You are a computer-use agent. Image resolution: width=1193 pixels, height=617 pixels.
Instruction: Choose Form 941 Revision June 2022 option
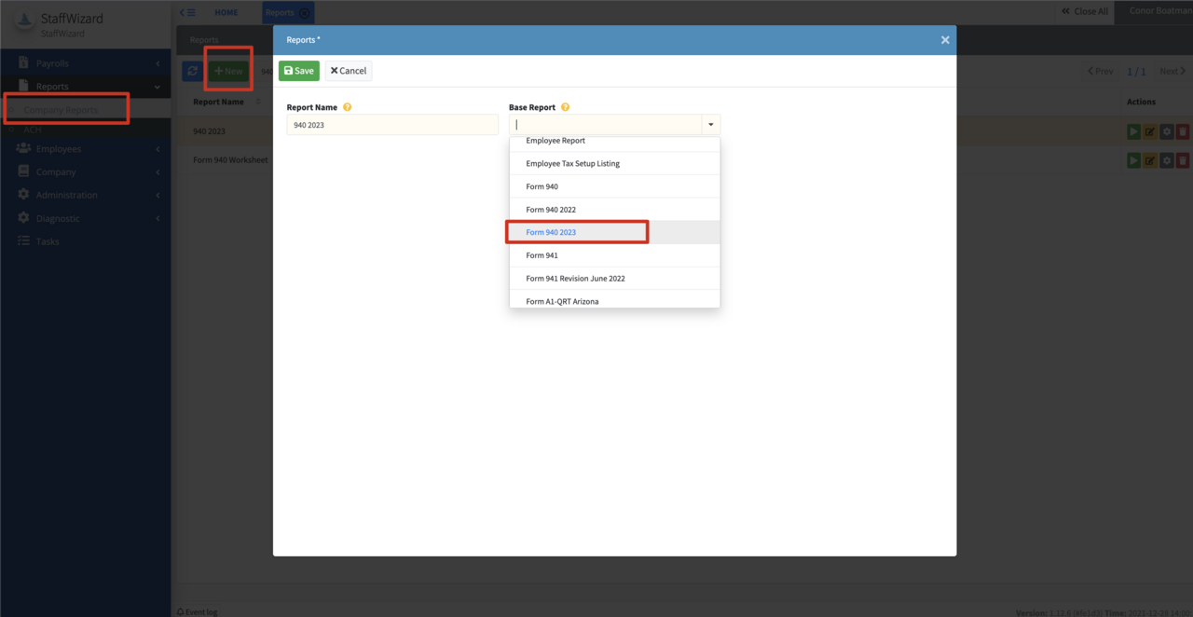point(575,279)
